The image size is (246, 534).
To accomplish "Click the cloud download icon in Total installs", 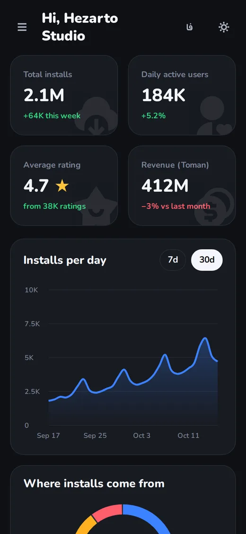I will (97, 116).
